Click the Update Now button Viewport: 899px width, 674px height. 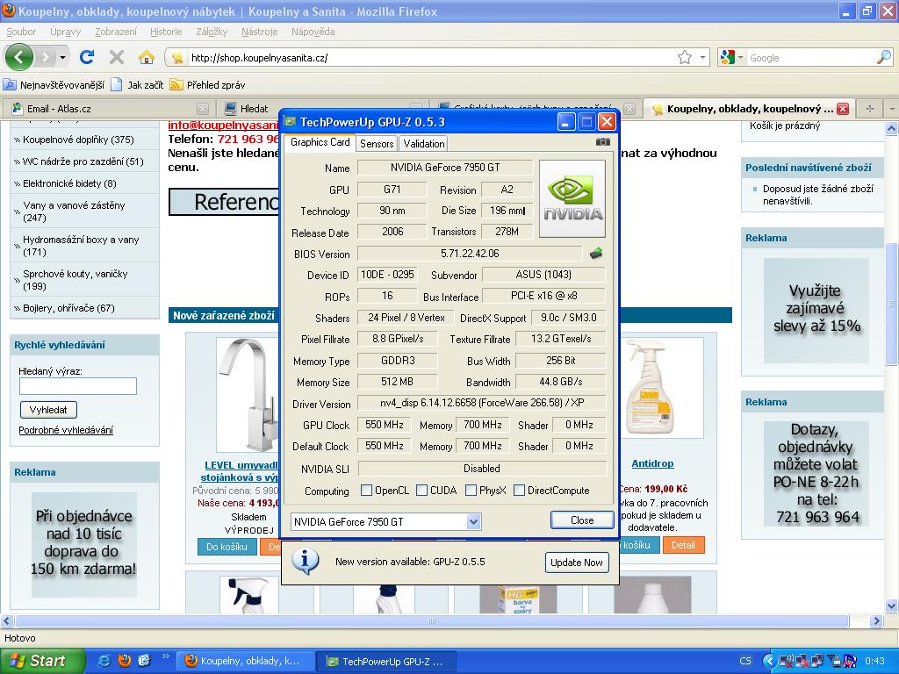(x=577, y=562)
